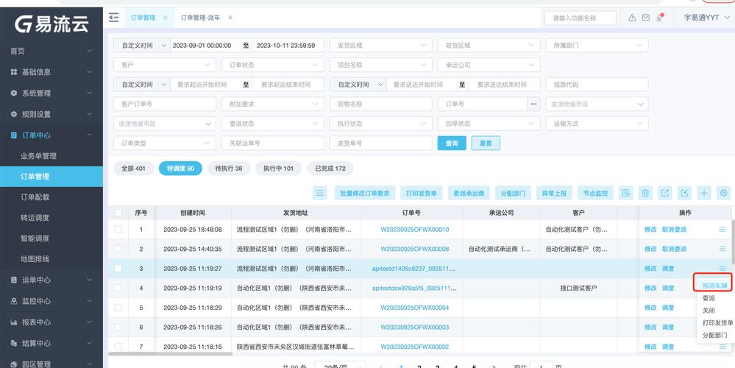735x368 pixels.
Task: Check the checkbox for row 5
Action: [118, 308]
